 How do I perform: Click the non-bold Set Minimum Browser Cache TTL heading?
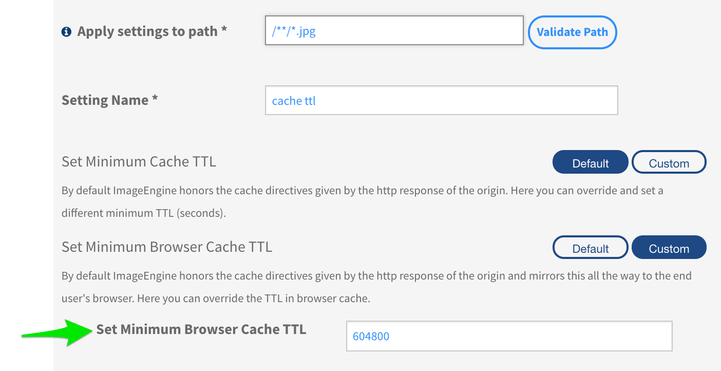pos(167,247)
